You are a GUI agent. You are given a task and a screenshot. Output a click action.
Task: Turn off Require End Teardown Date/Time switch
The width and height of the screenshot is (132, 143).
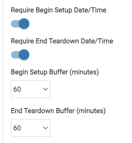20,55
